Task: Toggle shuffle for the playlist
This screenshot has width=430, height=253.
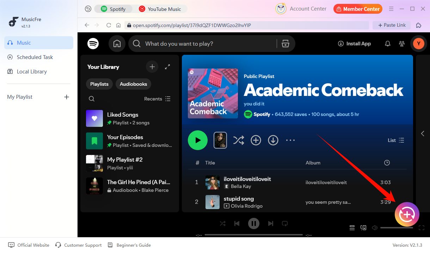Action: click(239, 140)
